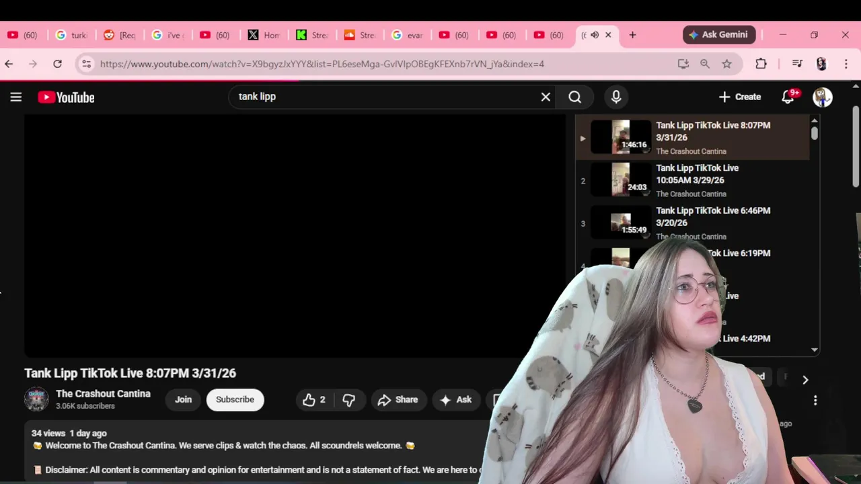Start voice search with the microphone icon

pos(616,97)
